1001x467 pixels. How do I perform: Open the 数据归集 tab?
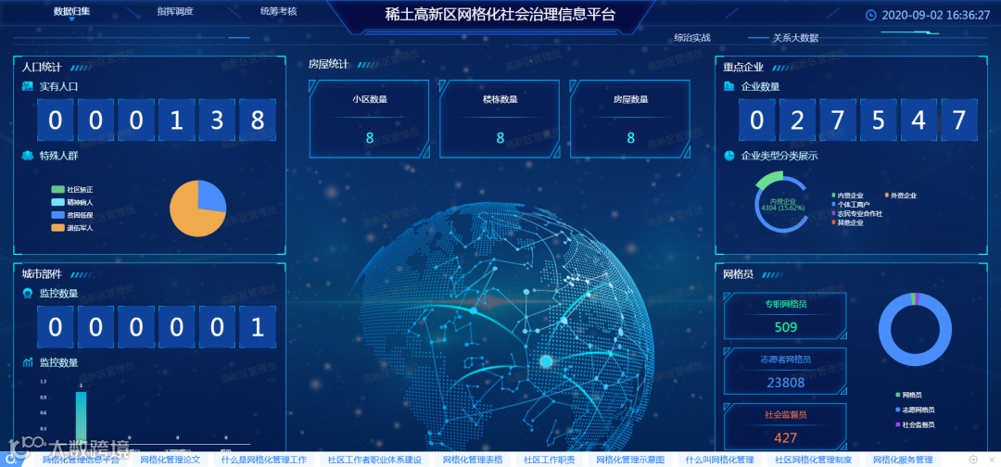pos(71,11)
